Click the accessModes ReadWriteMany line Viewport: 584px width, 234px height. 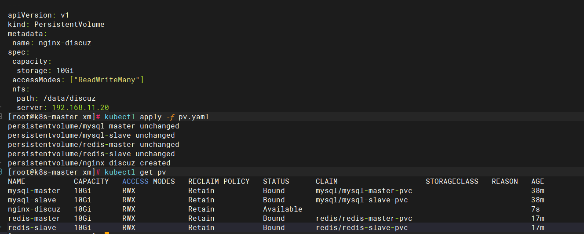78,80
